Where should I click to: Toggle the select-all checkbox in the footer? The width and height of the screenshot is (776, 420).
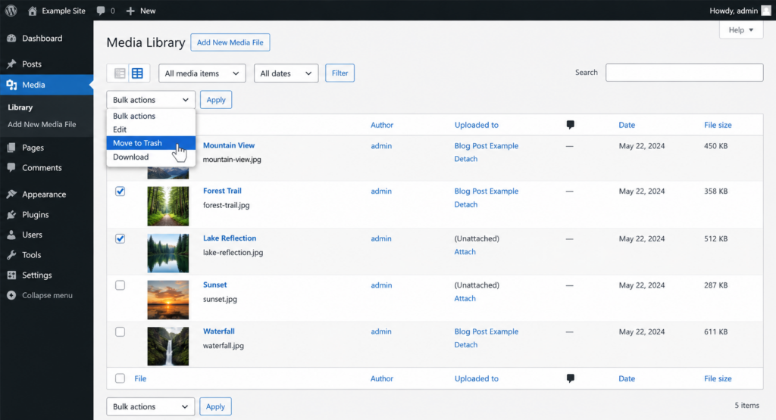[x=120, y=378]
